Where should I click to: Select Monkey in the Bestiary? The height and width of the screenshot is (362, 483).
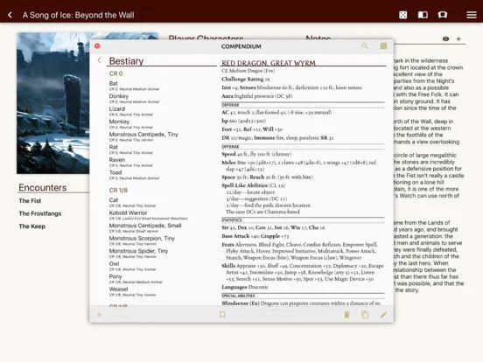coord(131,124)
